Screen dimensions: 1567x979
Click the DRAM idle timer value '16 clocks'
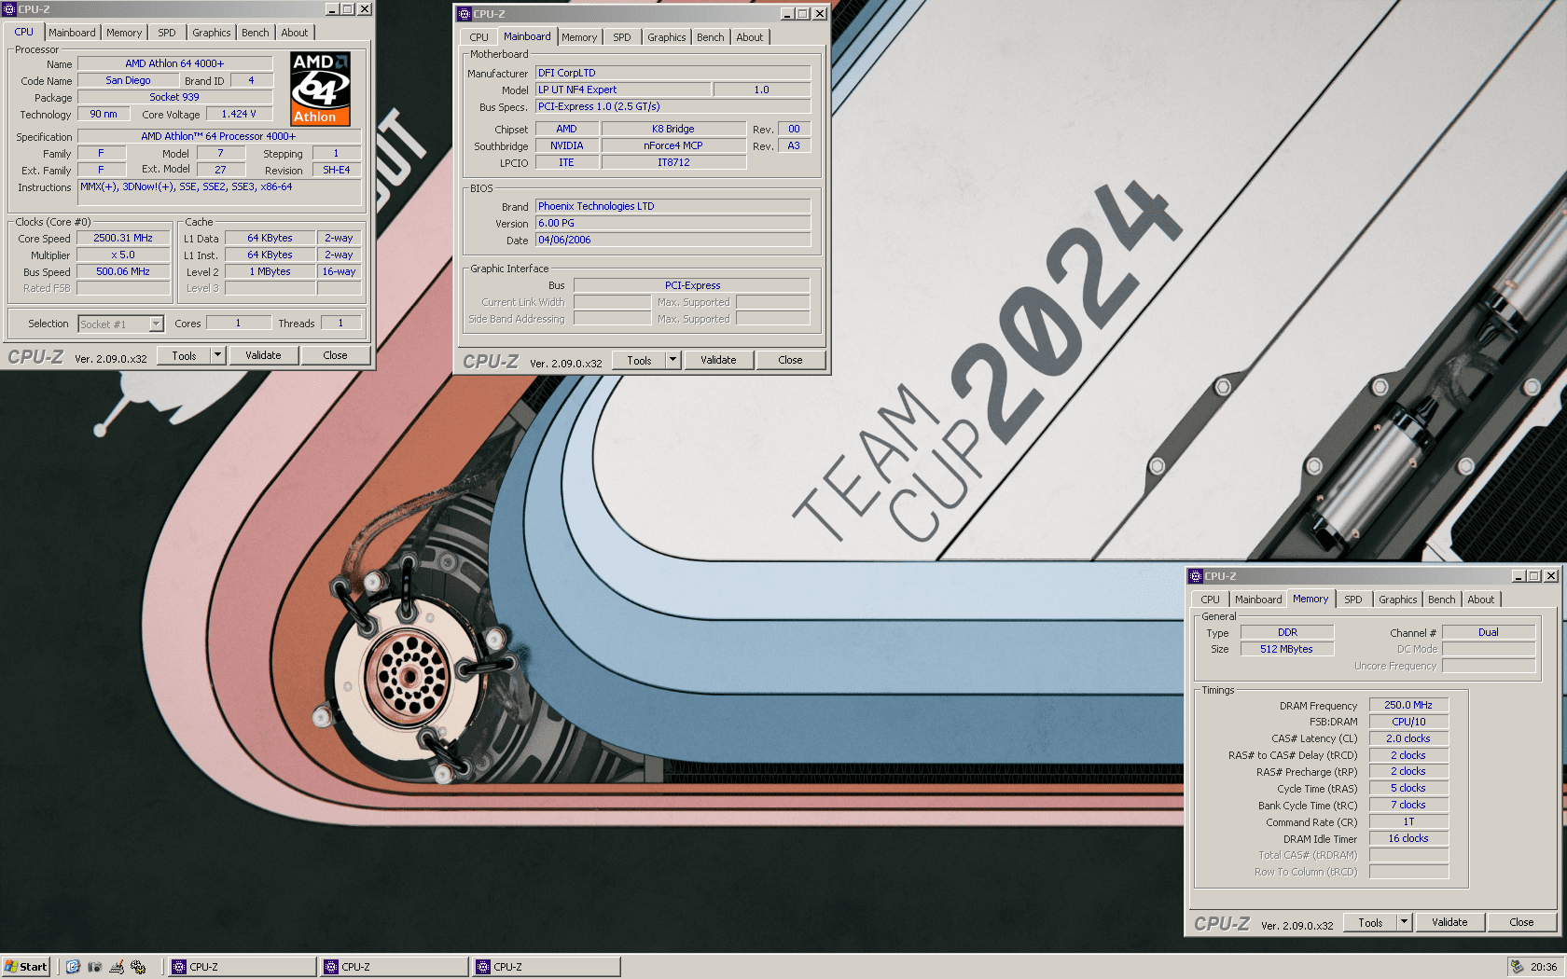pyautogui.click(x=1408, y=838)
